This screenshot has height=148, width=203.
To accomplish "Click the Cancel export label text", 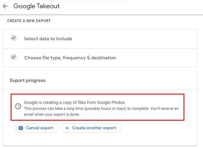I will pos(40,128).
